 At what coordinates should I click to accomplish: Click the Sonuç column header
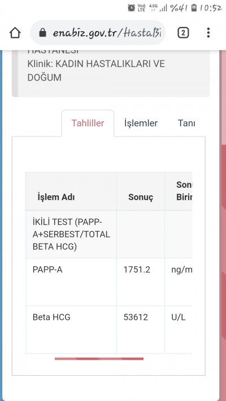coord(141,197)
